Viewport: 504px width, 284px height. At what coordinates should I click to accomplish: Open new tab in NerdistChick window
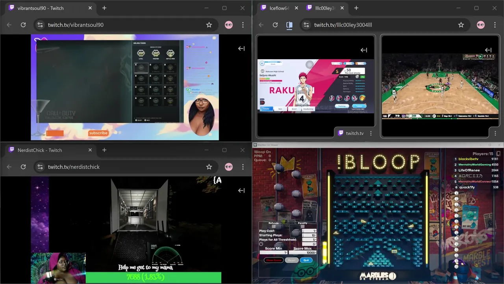tap(104, 150)
